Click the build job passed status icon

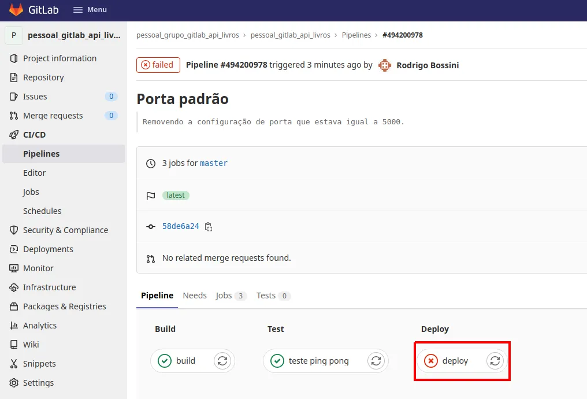(165, 361)
